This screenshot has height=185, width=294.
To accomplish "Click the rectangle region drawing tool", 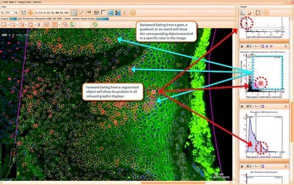I will point(4,24).
